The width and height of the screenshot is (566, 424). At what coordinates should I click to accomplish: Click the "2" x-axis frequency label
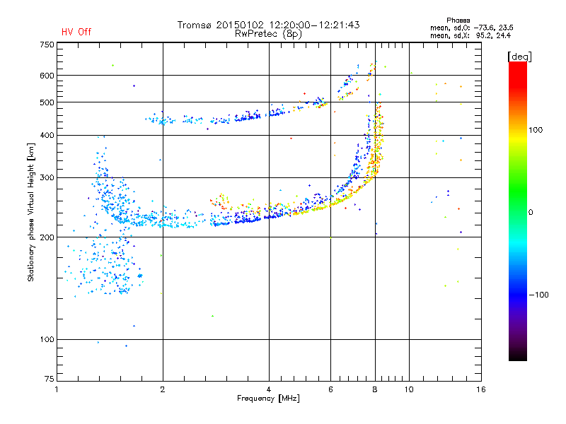(x=163, y=389)
